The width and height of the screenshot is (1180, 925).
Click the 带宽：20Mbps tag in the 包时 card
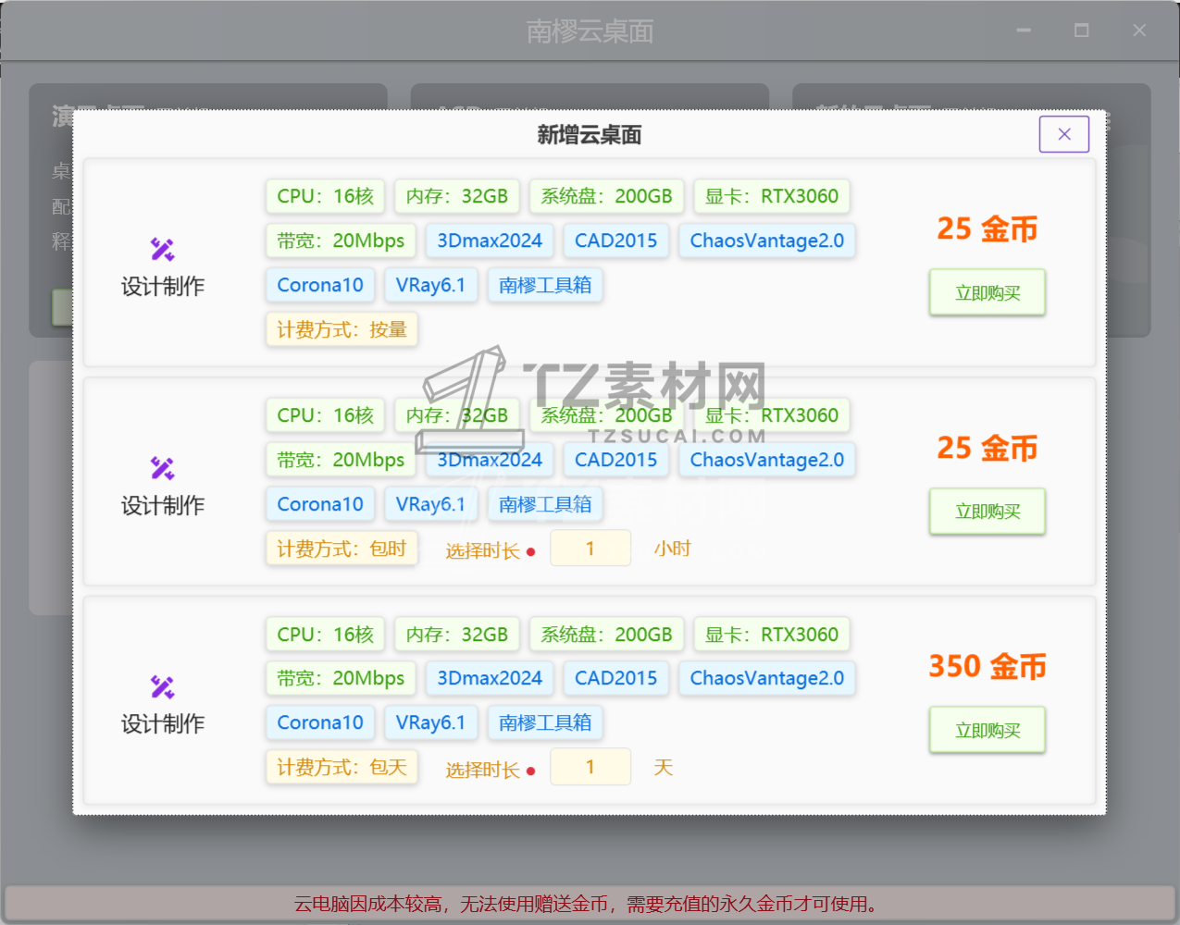coord(341,460)
